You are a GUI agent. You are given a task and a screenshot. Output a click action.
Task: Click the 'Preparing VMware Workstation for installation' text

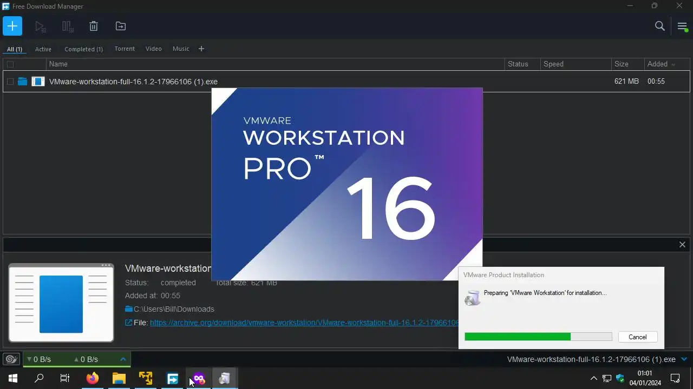(x=545, y=293)
